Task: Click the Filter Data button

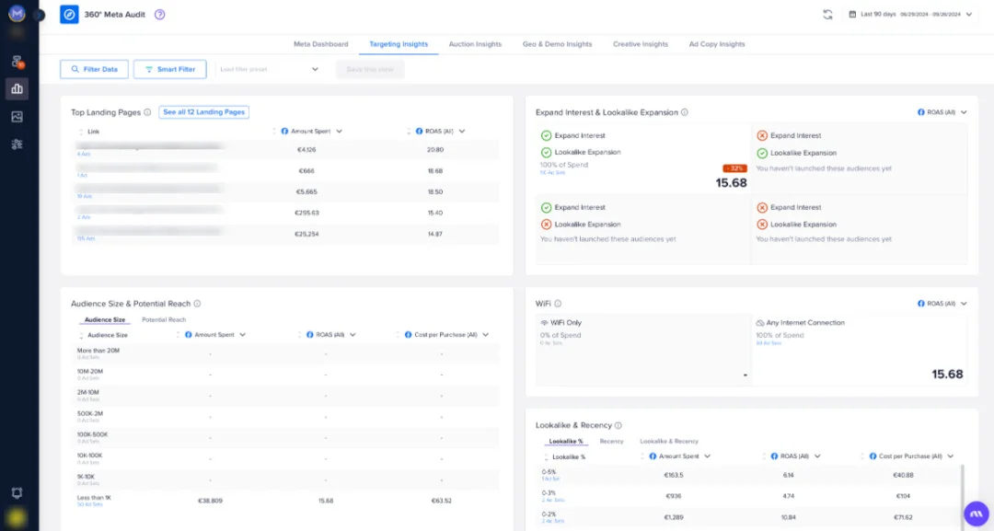Action: pos(95,69)
